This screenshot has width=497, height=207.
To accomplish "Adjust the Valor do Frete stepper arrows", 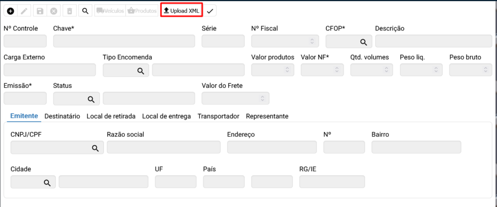I will 263,98.
